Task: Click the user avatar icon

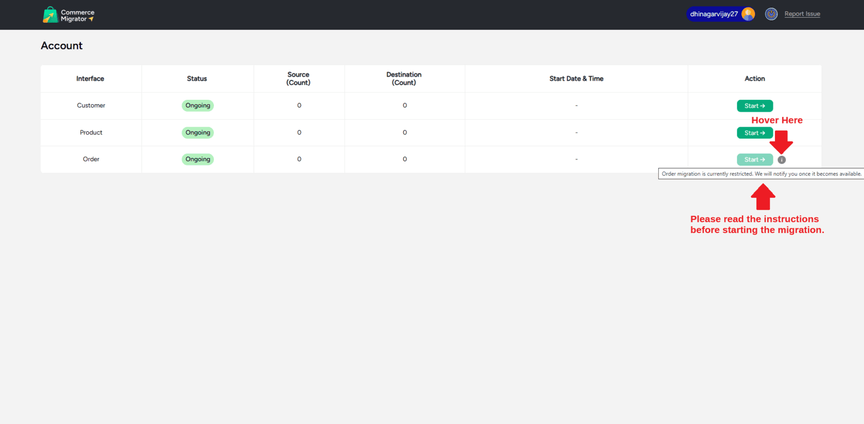Action: coord(748,14)
